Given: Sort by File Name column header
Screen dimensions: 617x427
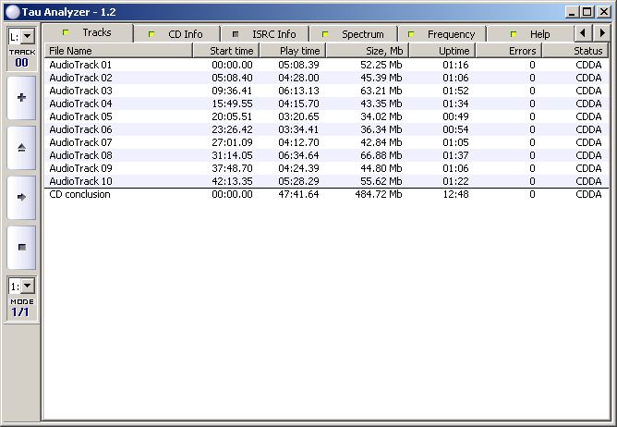Looking at the screenshot, I should 118,51.
